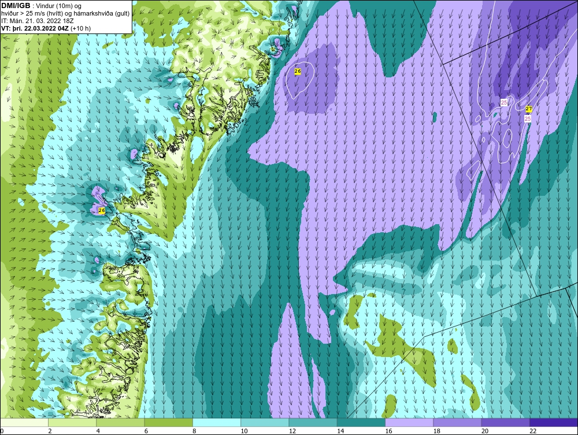The width and height of the screenshot is (578, 435).
Task: Click the 14–16 m/s dark teal swatch
Action: [x=361, y=422]
